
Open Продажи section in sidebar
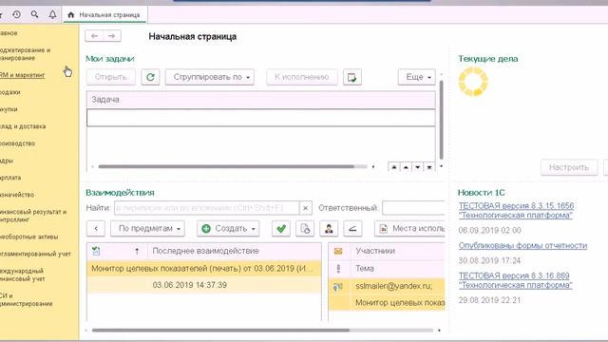[10, 92]
